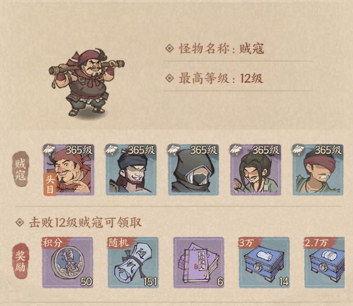This screenshot has width=353, height=306.
Task: Select the black headband bandit portrait
Action: pyautogui.click(x=131, y=170)
